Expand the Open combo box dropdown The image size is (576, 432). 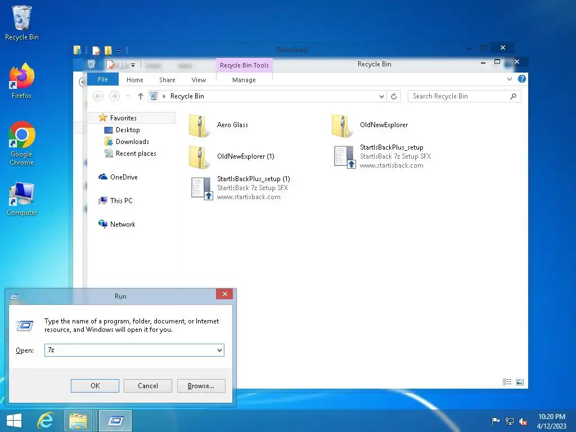[x=219, y=350]
